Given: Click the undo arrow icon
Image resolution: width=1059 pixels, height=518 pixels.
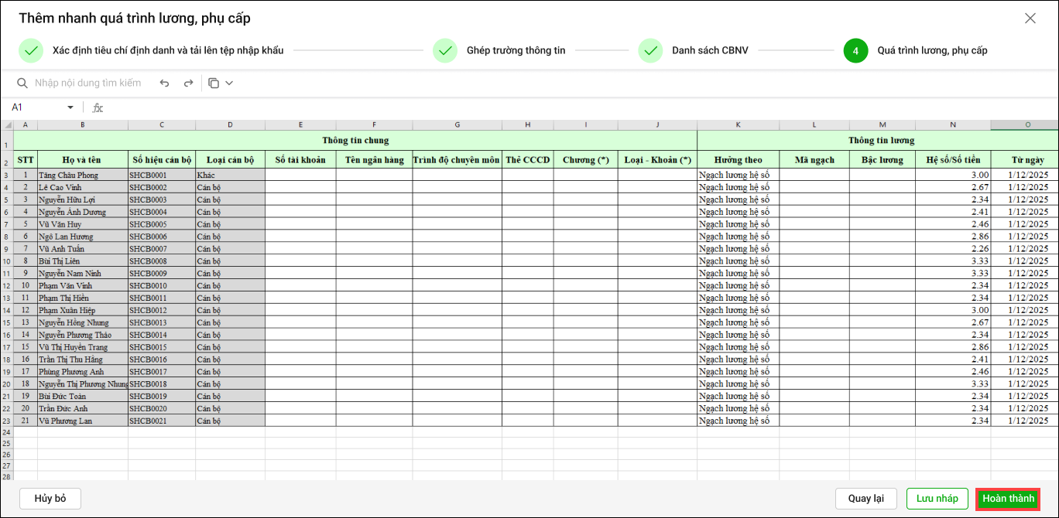Looking at the screenshot, I should 164,83.
